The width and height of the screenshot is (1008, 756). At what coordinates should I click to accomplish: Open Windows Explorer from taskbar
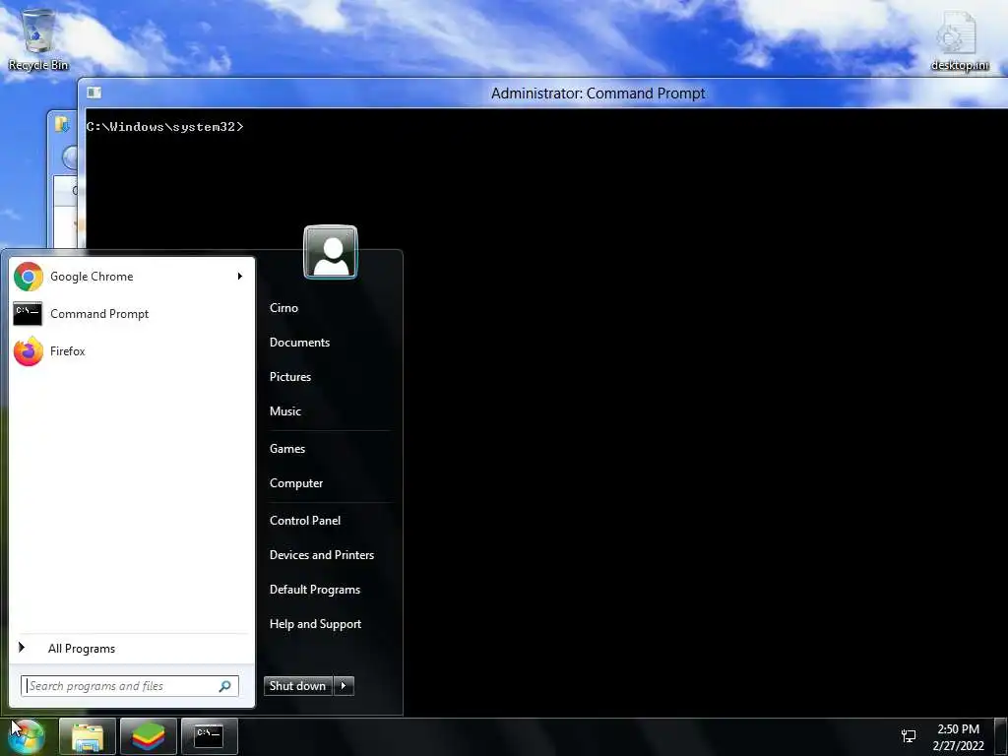click(88, 736)
